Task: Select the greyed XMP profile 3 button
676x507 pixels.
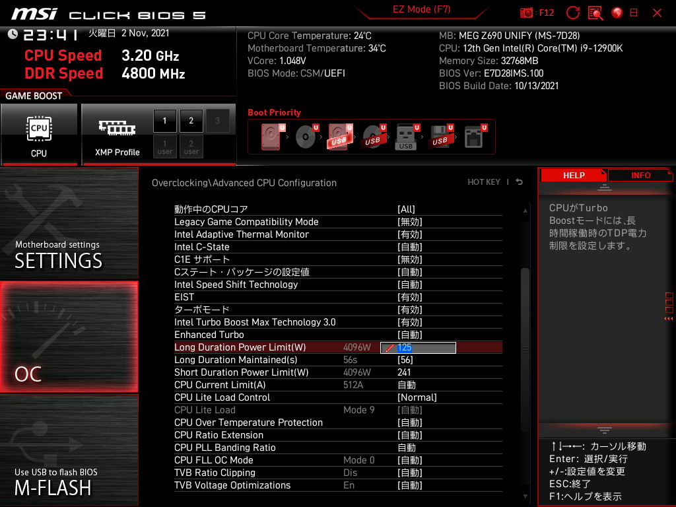Action: point(217,121)
